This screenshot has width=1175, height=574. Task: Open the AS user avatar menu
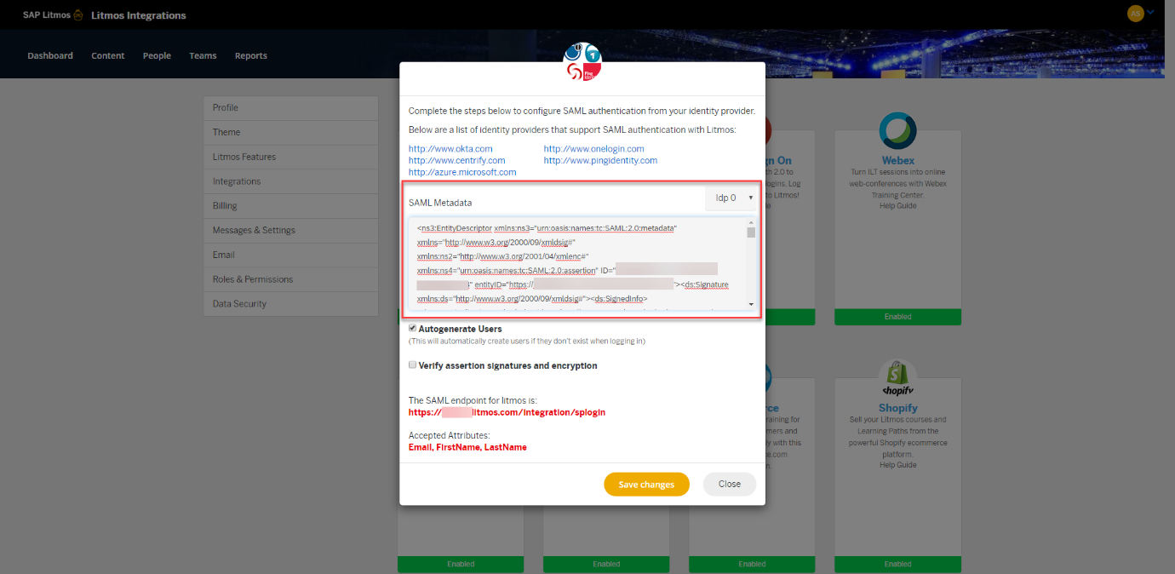(x=1134, y=13)
